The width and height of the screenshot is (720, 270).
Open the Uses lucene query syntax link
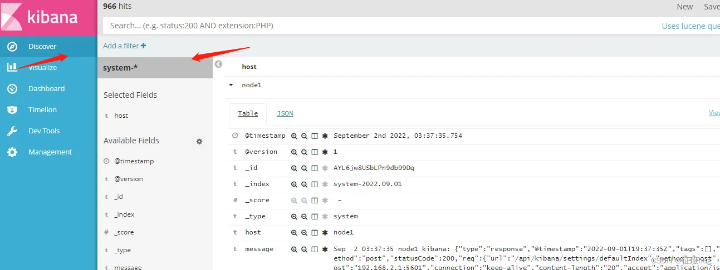click(690, 26)
